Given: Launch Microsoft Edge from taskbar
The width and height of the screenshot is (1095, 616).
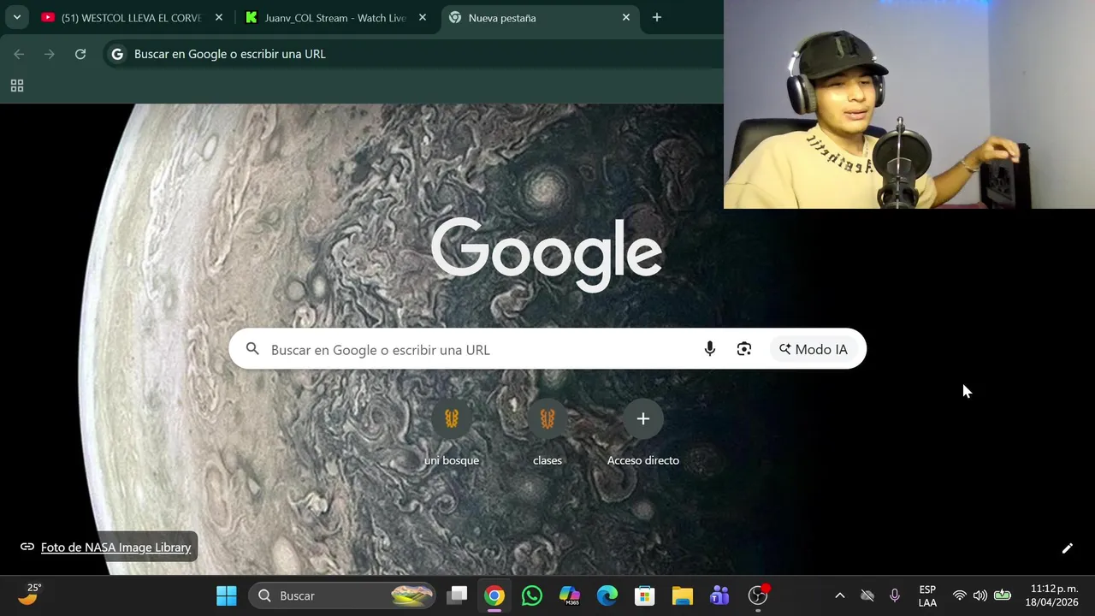Looking at the screenshot, I should (607, 595).
